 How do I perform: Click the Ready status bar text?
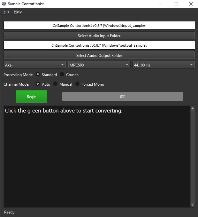tap(9, 212)
